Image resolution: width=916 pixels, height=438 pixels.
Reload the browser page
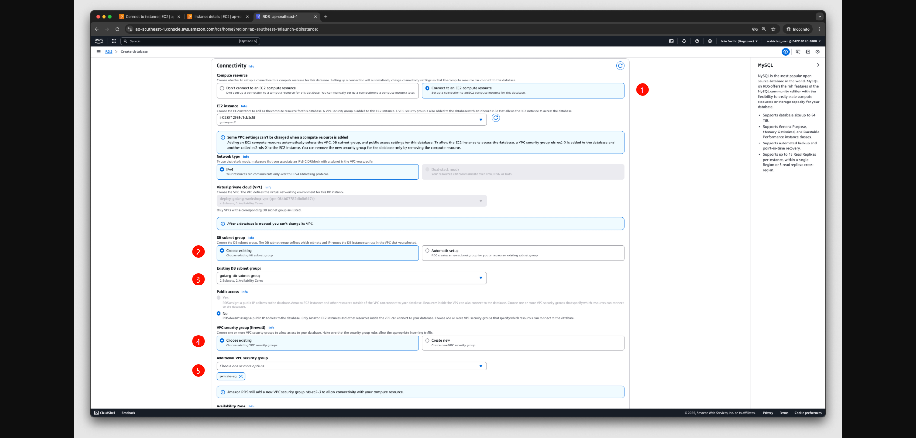pos(117,29)
